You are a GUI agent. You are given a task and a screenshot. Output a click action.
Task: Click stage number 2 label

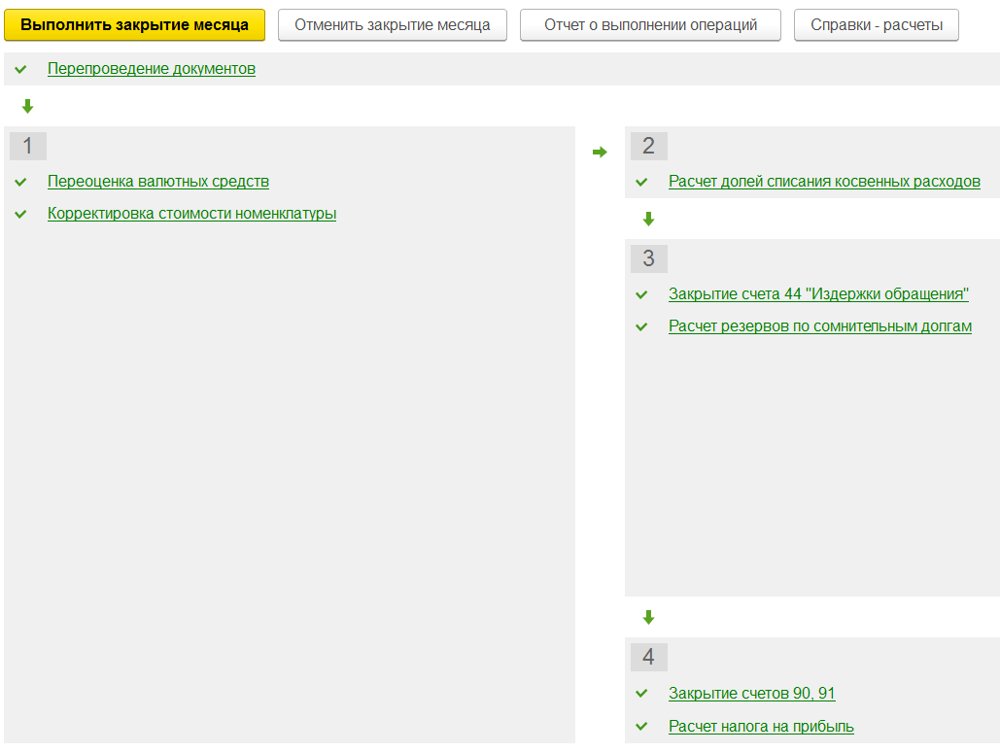point(649,146)
